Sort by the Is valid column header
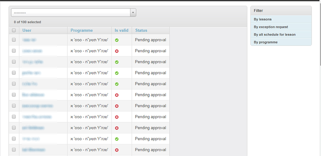Image resolution: width=321 pixels, height=156 pixels. click(x=121, y=31)
